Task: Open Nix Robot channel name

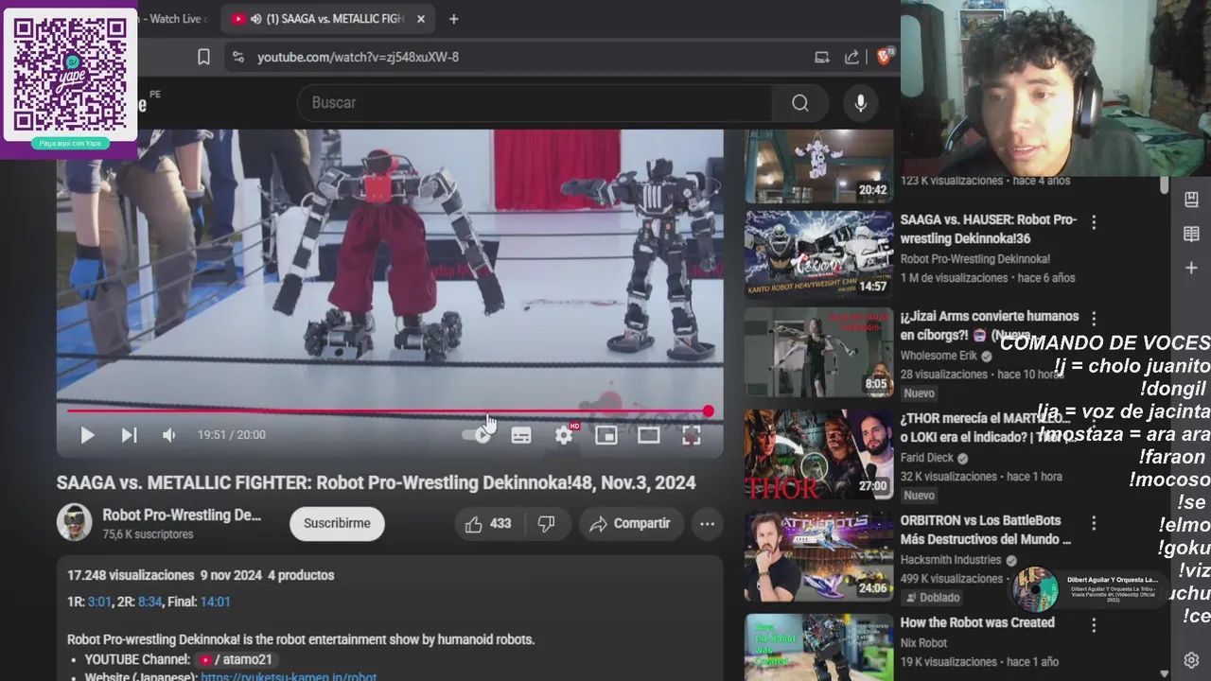Action: pos(923,643)
